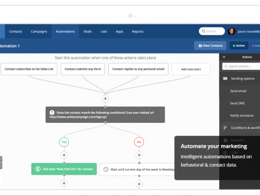Click the branch icon for Conditions
This screenshot has height=195, width=260.
click(x=225, y=128)
